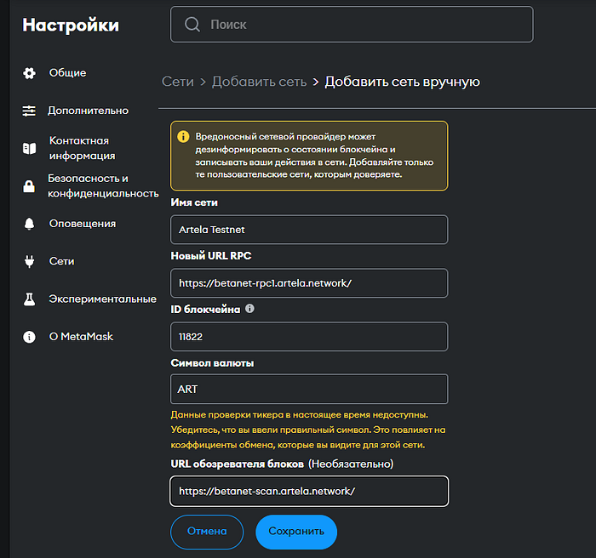Click the plug icon beside Сети
This screenshot has height=558, width=596.
coord(29,261)
